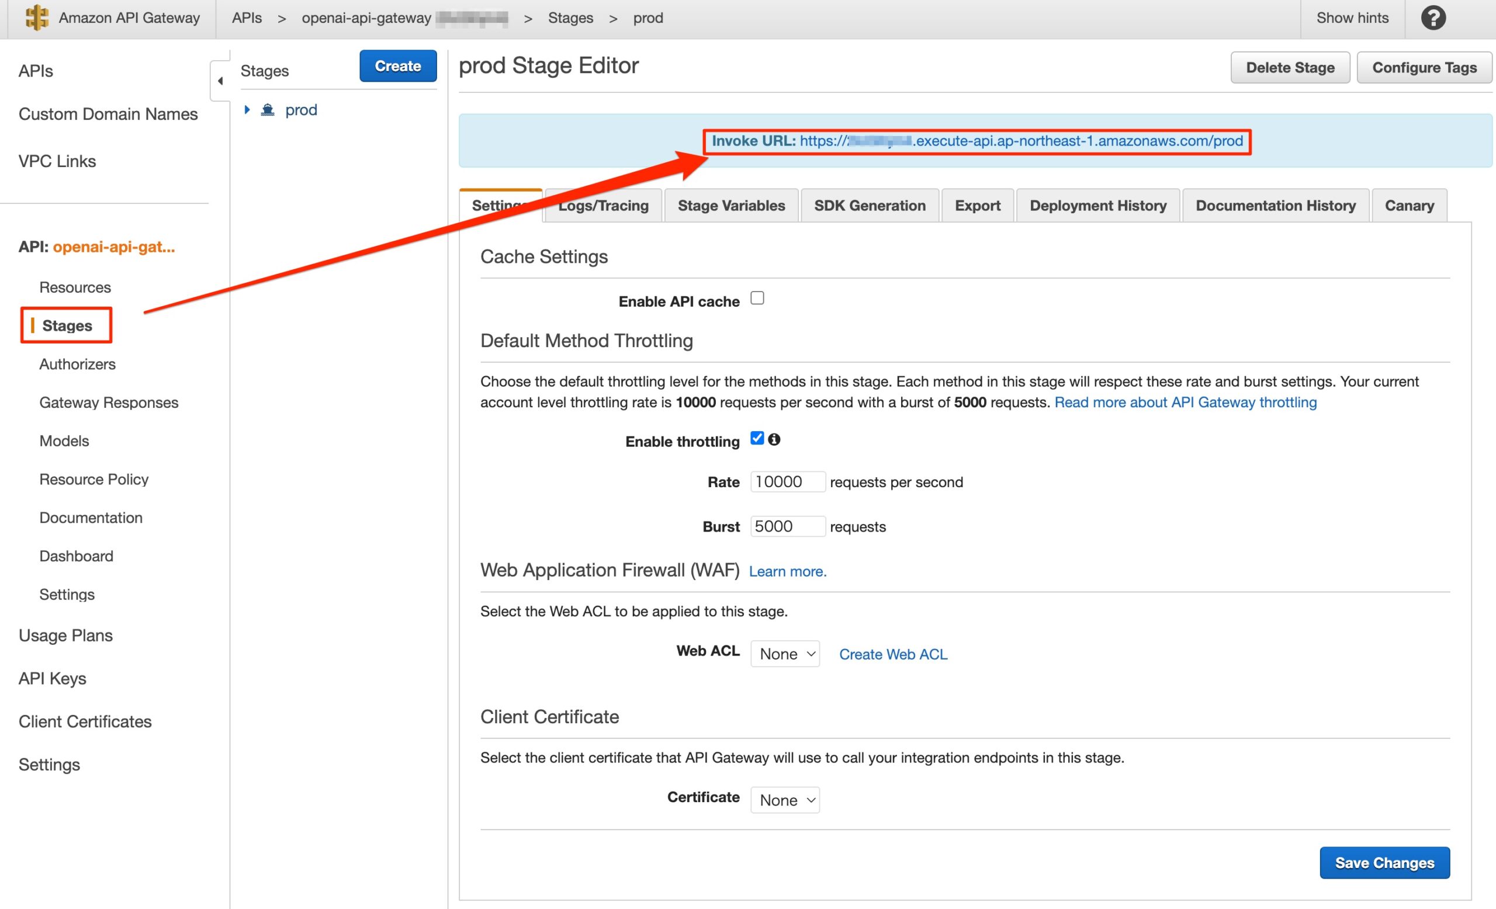Image resolution: width=1496 pixels, height=909 pixels.
Task: Open the WAF Learn more link
Action: coord(788,571)
